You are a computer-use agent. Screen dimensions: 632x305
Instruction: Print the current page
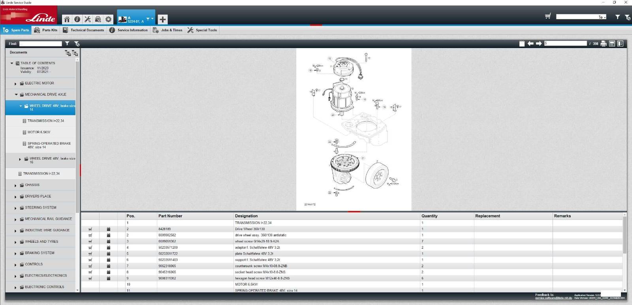click(x=604, y=44)
